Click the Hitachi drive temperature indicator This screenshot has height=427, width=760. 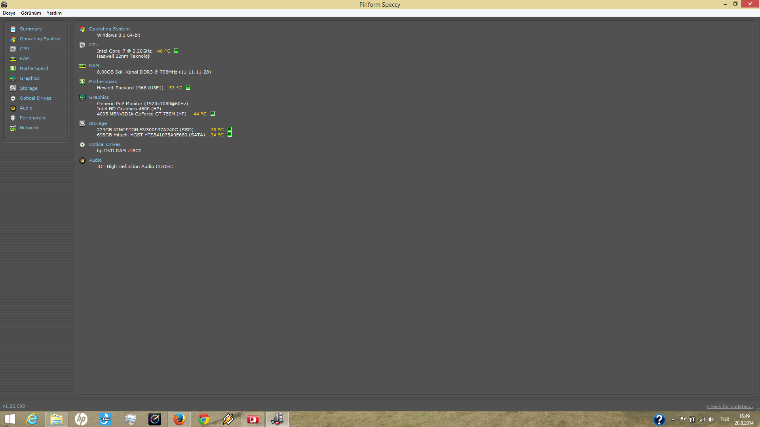[230, 134]
